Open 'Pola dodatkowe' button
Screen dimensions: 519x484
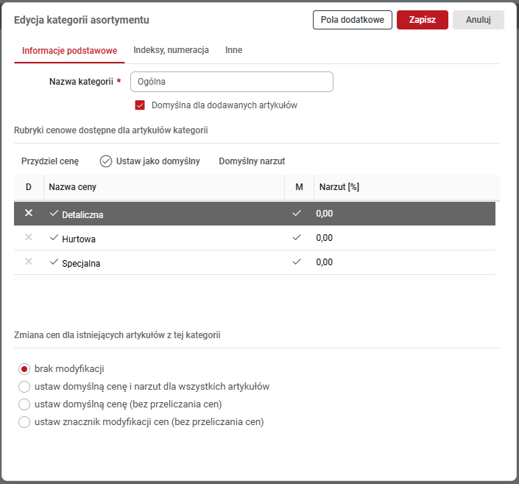pyautogui.click(x=352, y=20)
